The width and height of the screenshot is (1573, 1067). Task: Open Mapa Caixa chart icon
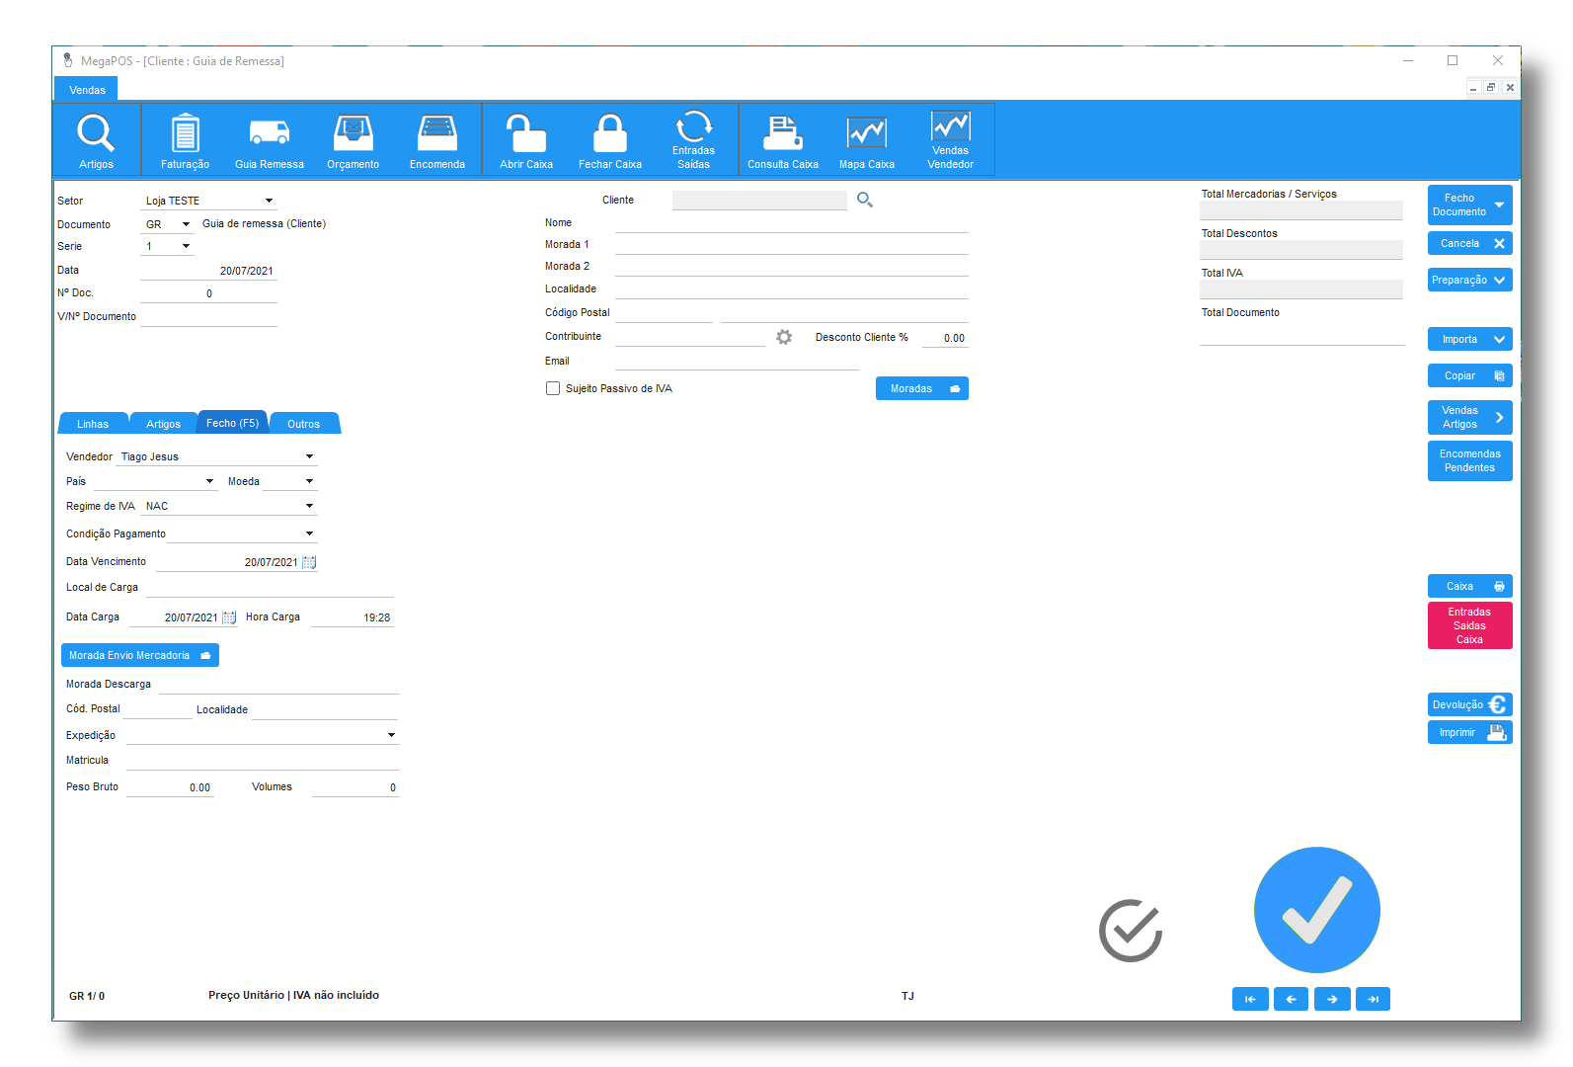866,133
